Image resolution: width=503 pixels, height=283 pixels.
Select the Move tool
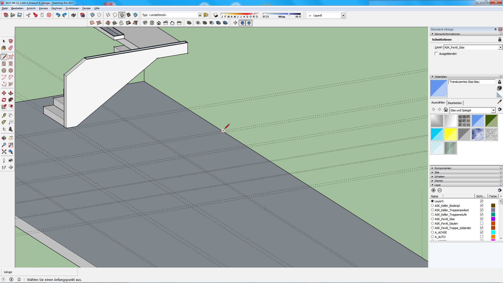click(4, 93)
